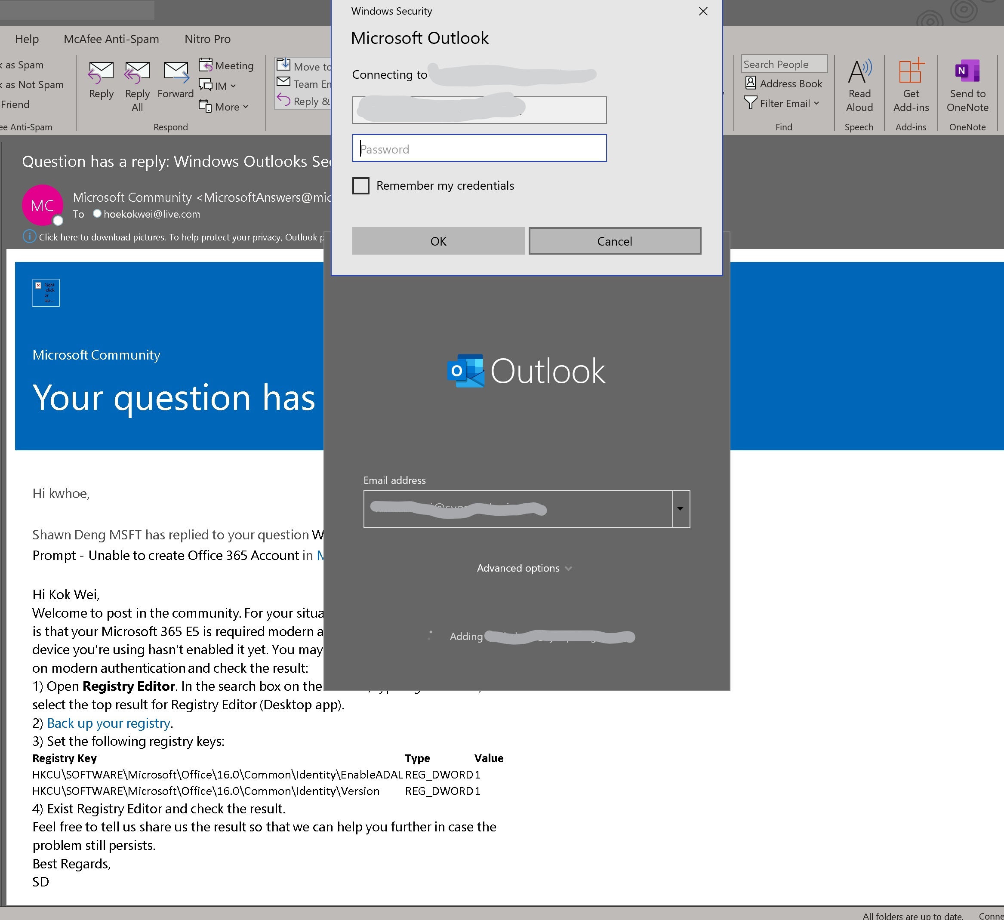Send the email to OneNote

[x=967, y=86]
